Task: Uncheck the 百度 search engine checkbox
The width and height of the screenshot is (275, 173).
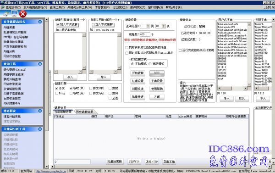Action: click(x=57, y=88)
